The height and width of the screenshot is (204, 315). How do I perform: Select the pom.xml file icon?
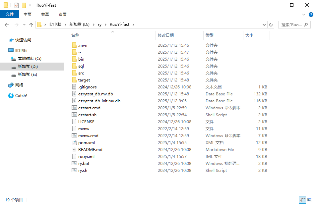74,143
